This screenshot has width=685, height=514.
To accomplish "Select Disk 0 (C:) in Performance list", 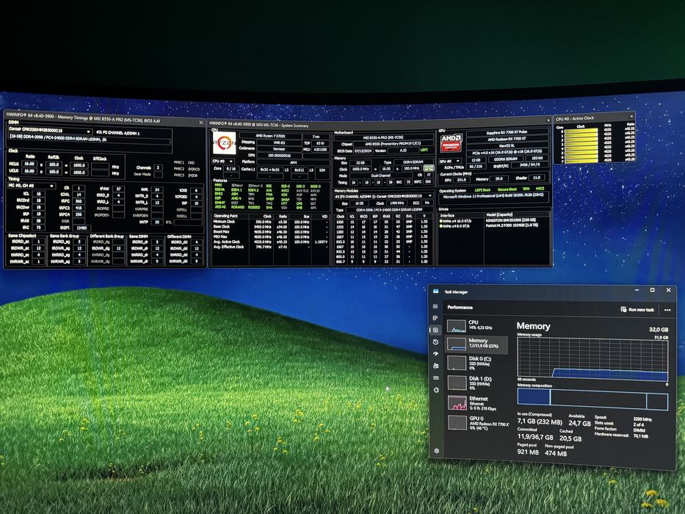I will point(477,363).
